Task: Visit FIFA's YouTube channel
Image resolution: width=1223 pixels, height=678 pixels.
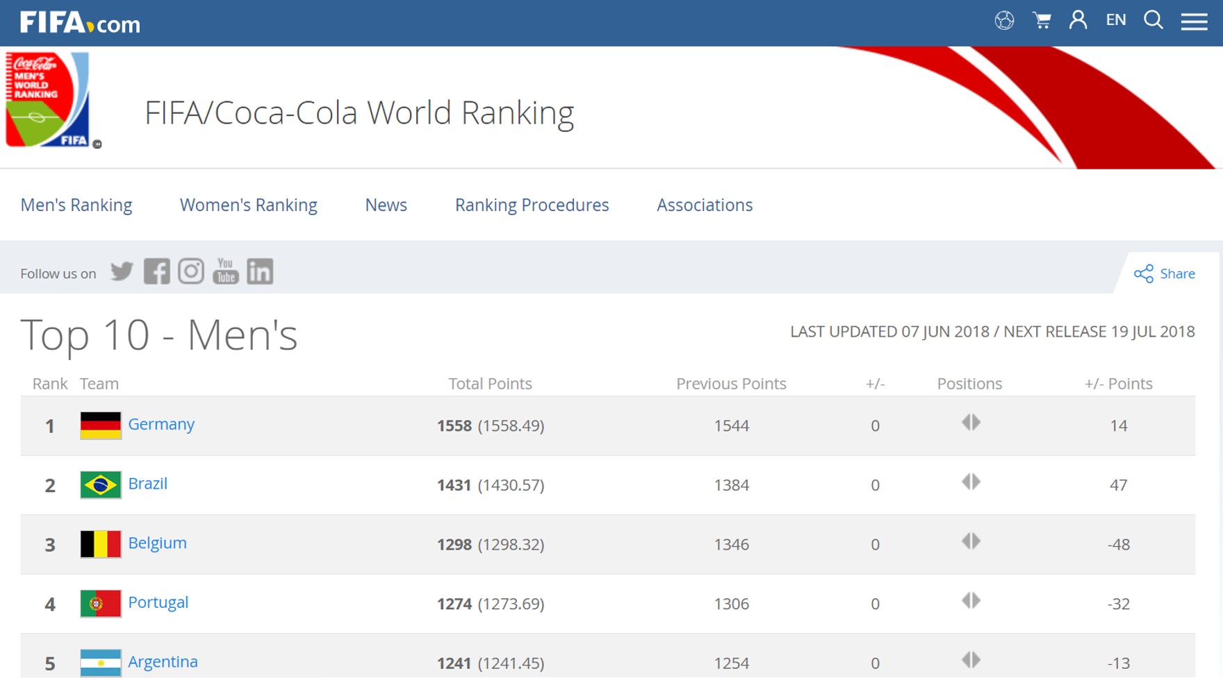Action: (x=226, y=271)
